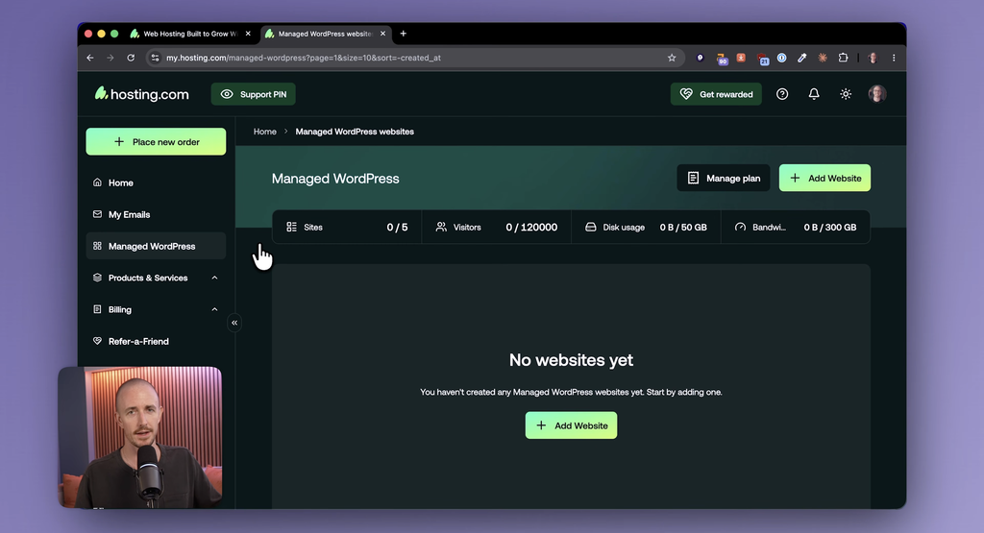The width and height of the screenshot is (984, 533).
Task: Open Refer-a-Friend in the sidebar
Action: tap(156, 341)
